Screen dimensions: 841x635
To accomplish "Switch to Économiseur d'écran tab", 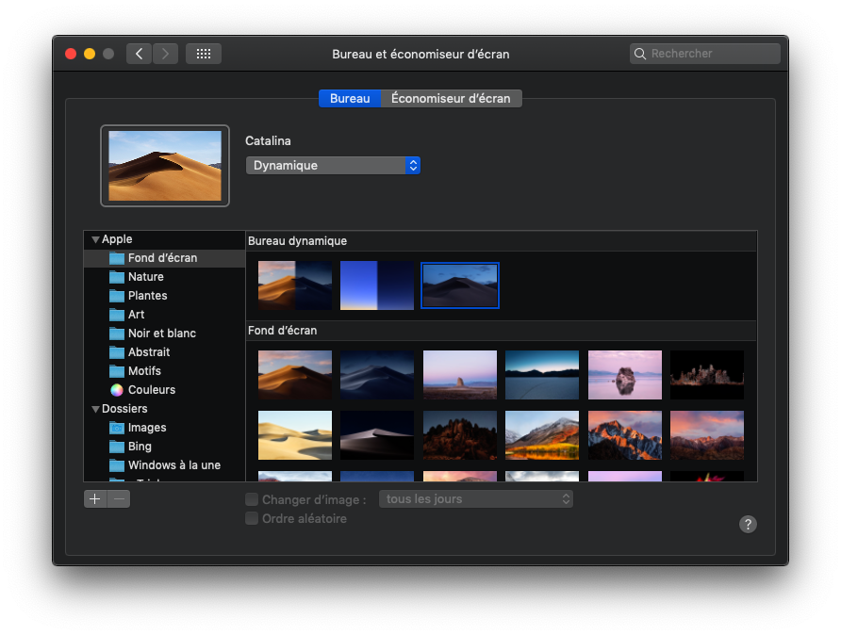I will pyautogui.click(x=451, y=99).
